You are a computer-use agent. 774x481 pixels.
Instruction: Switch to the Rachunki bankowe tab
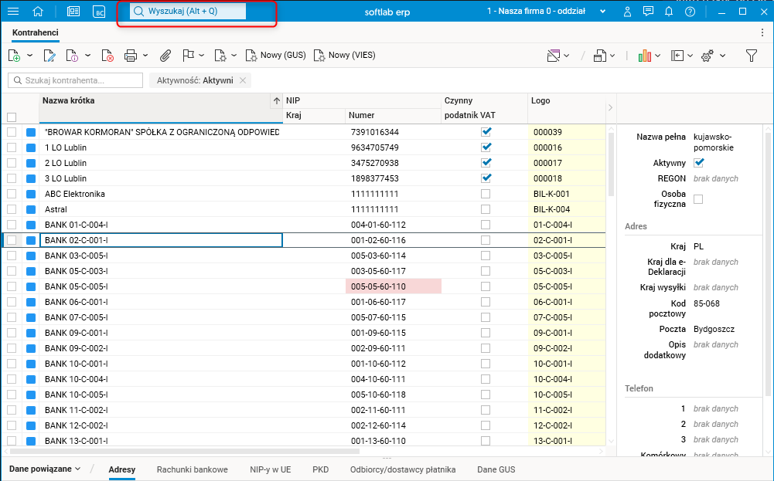[192, 469]
